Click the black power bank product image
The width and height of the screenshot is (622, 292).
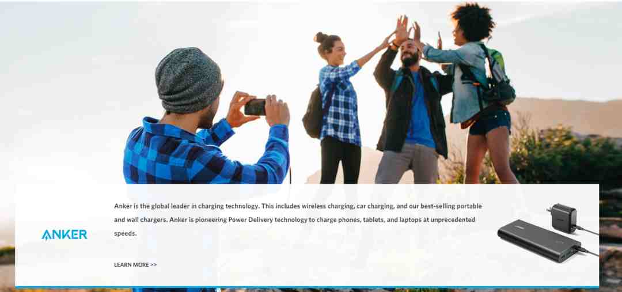(539, 241)
